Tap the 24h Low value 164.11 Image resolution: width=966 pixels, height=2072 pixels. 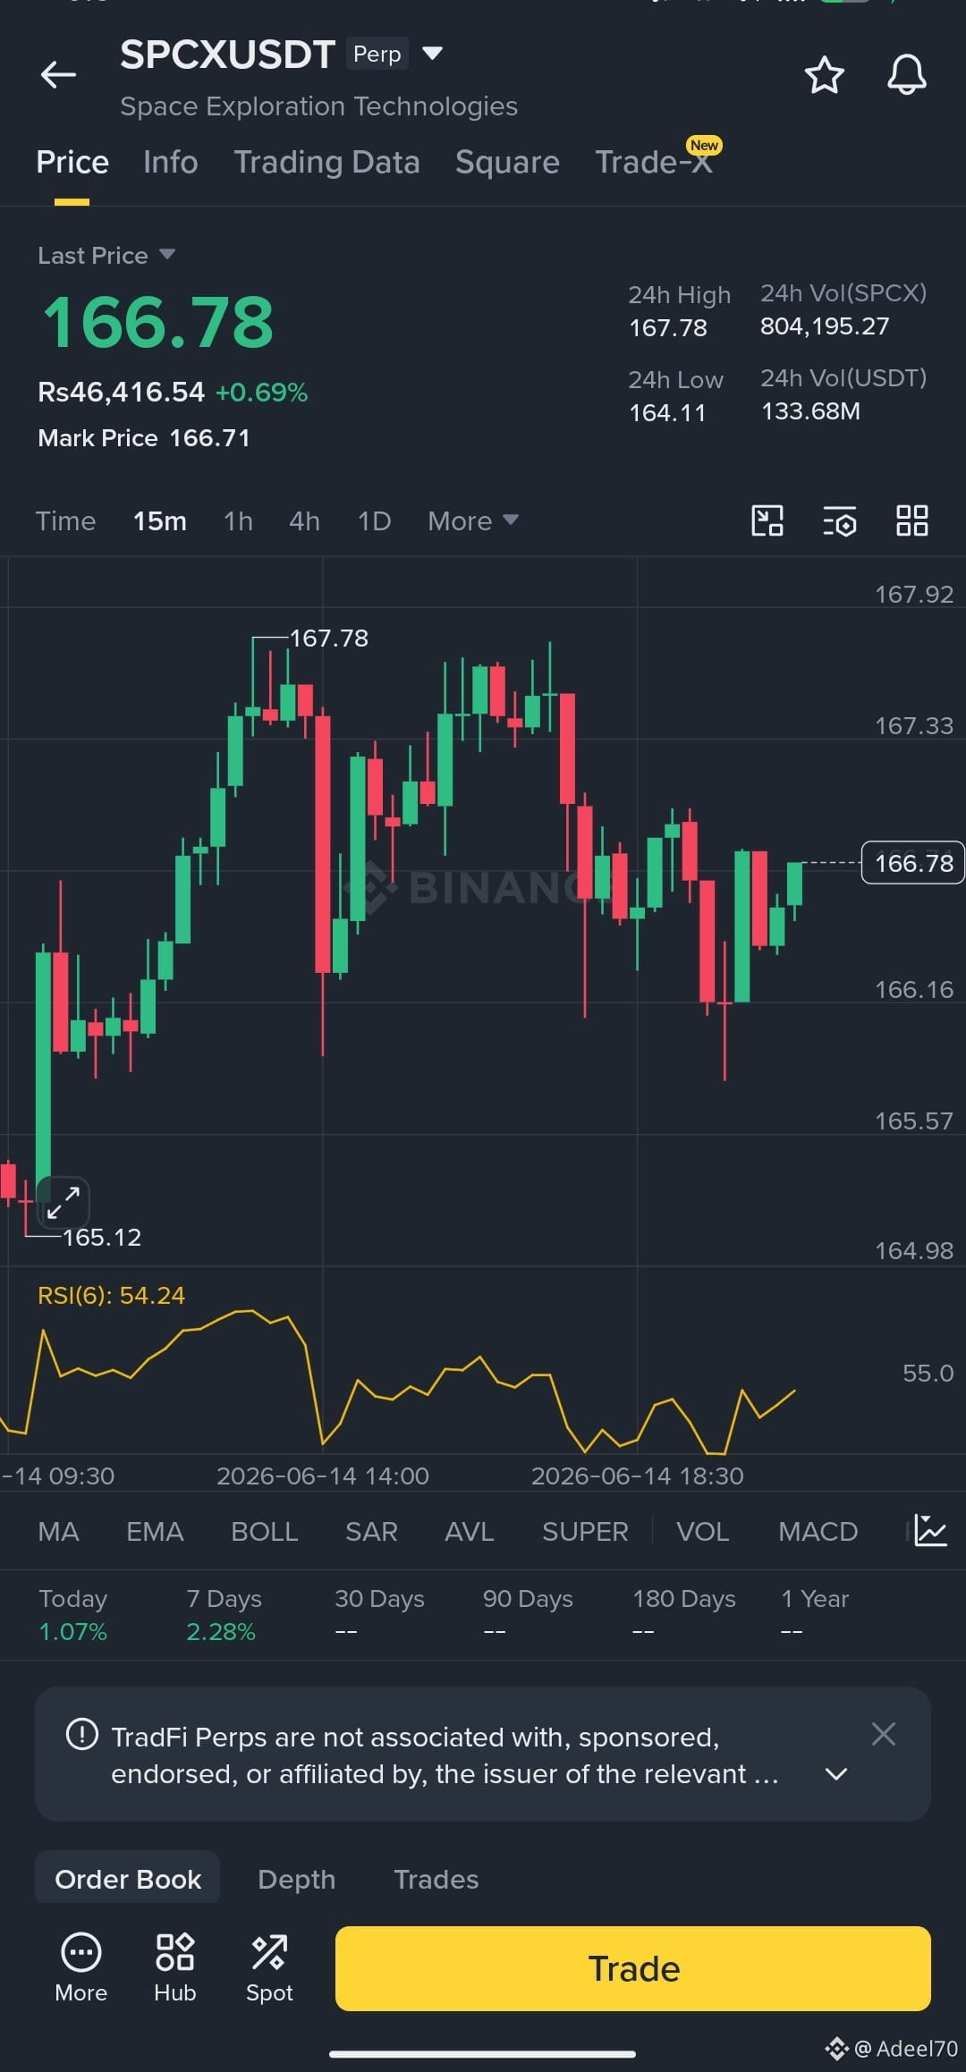point(667,412)
